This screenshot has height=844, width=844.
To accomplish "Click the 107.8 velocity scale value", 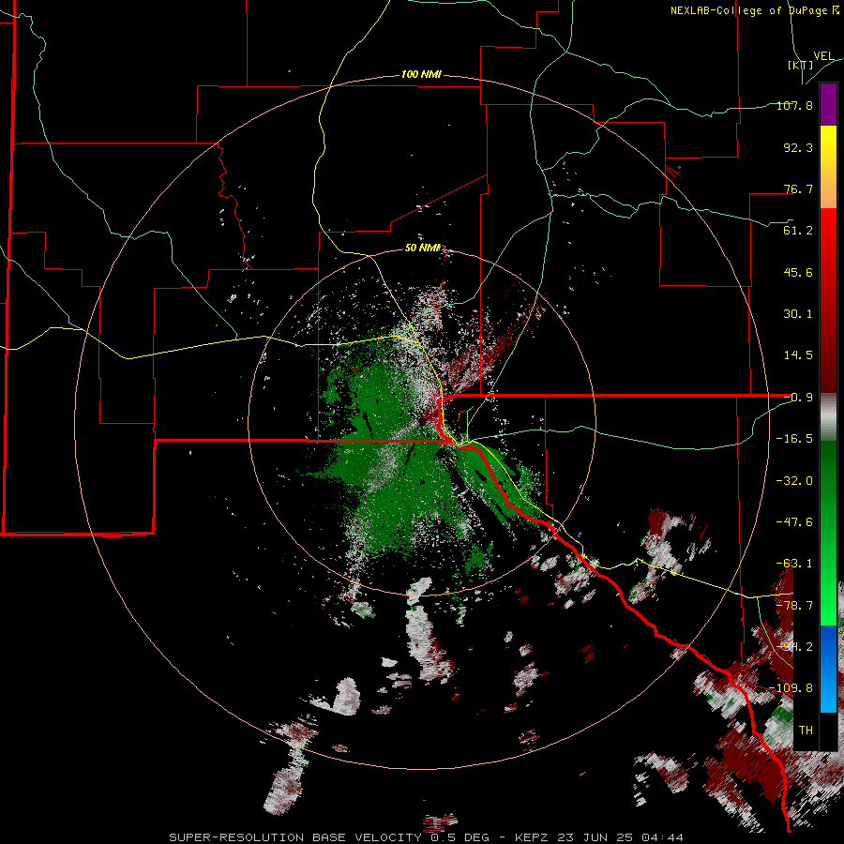I will (x=794, y=105).
